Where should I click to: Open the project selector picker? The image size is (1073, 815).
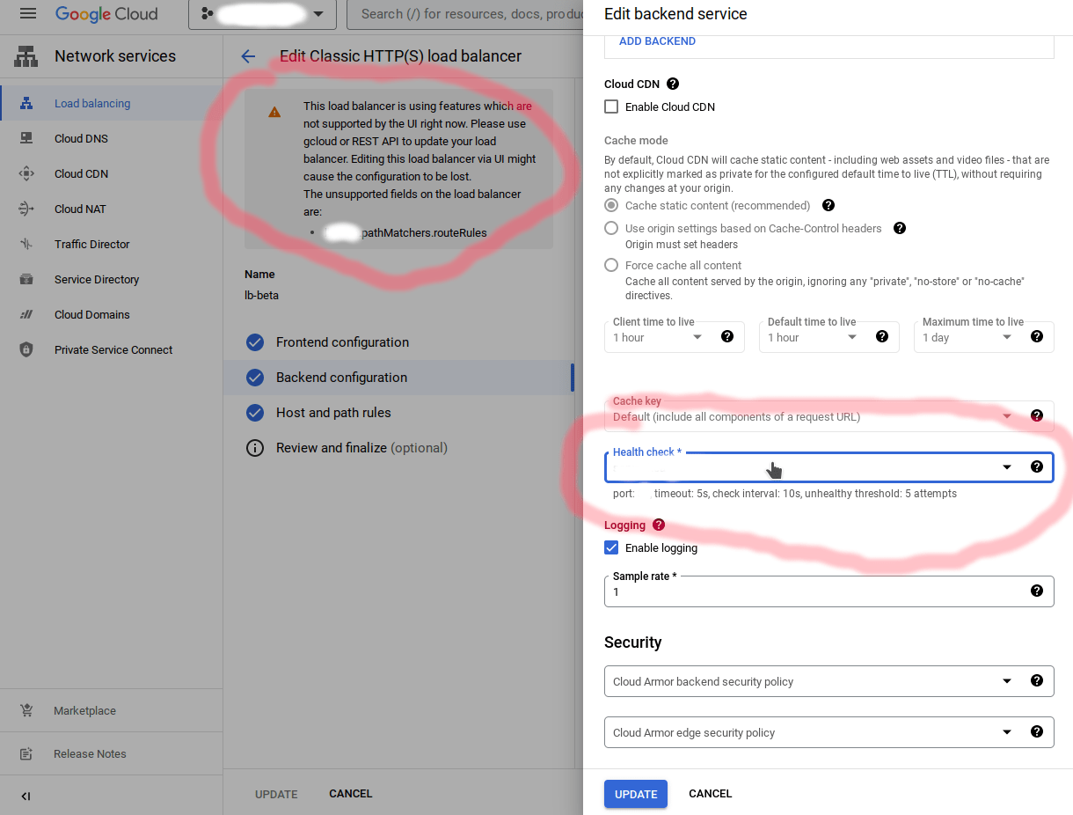pyautogui.click(x=262, y=14)
